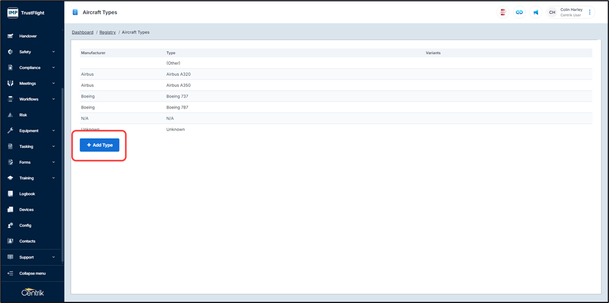Click the Centrik logo in sidebar footer
The image size is (609, 303).
point(33,293)
